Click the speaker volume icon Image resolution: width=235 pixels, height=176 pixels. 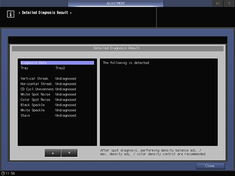[x=218, y=3]
